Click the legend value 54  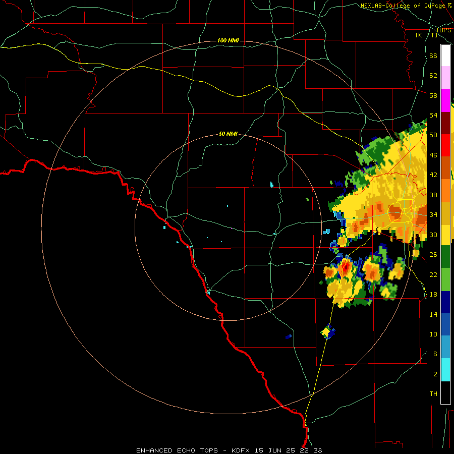[433, 115]
